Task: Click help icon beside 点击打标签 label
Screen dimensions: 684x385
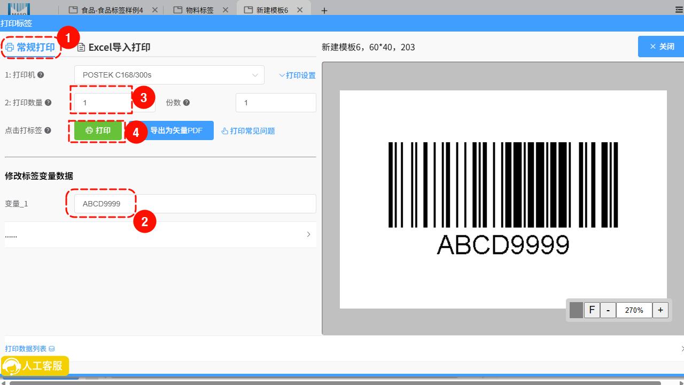Action: [x=48, y=130]
